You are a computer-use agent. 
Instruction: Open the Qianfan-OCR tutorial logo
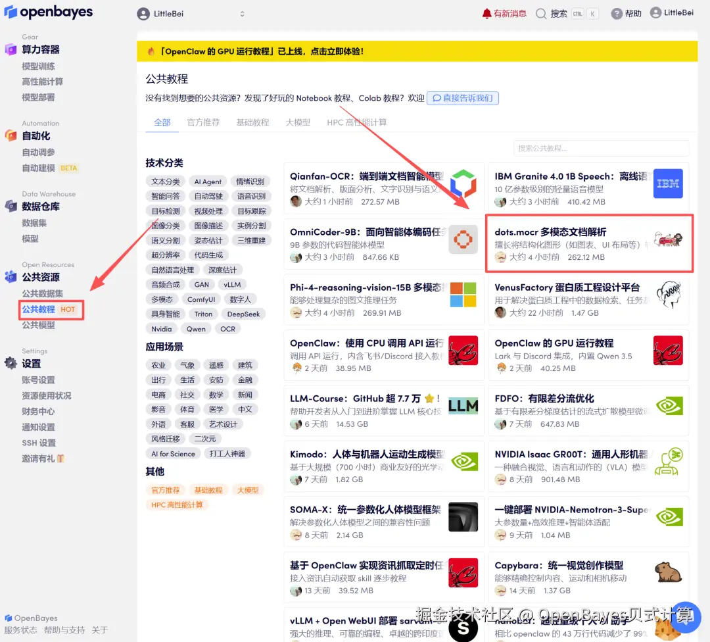click(463, 184)
